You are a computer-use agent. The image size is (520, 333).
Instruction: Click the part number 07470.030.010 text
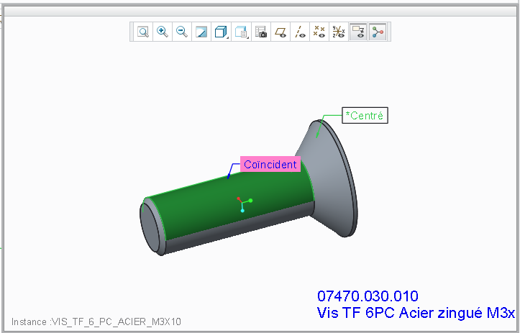368,296
